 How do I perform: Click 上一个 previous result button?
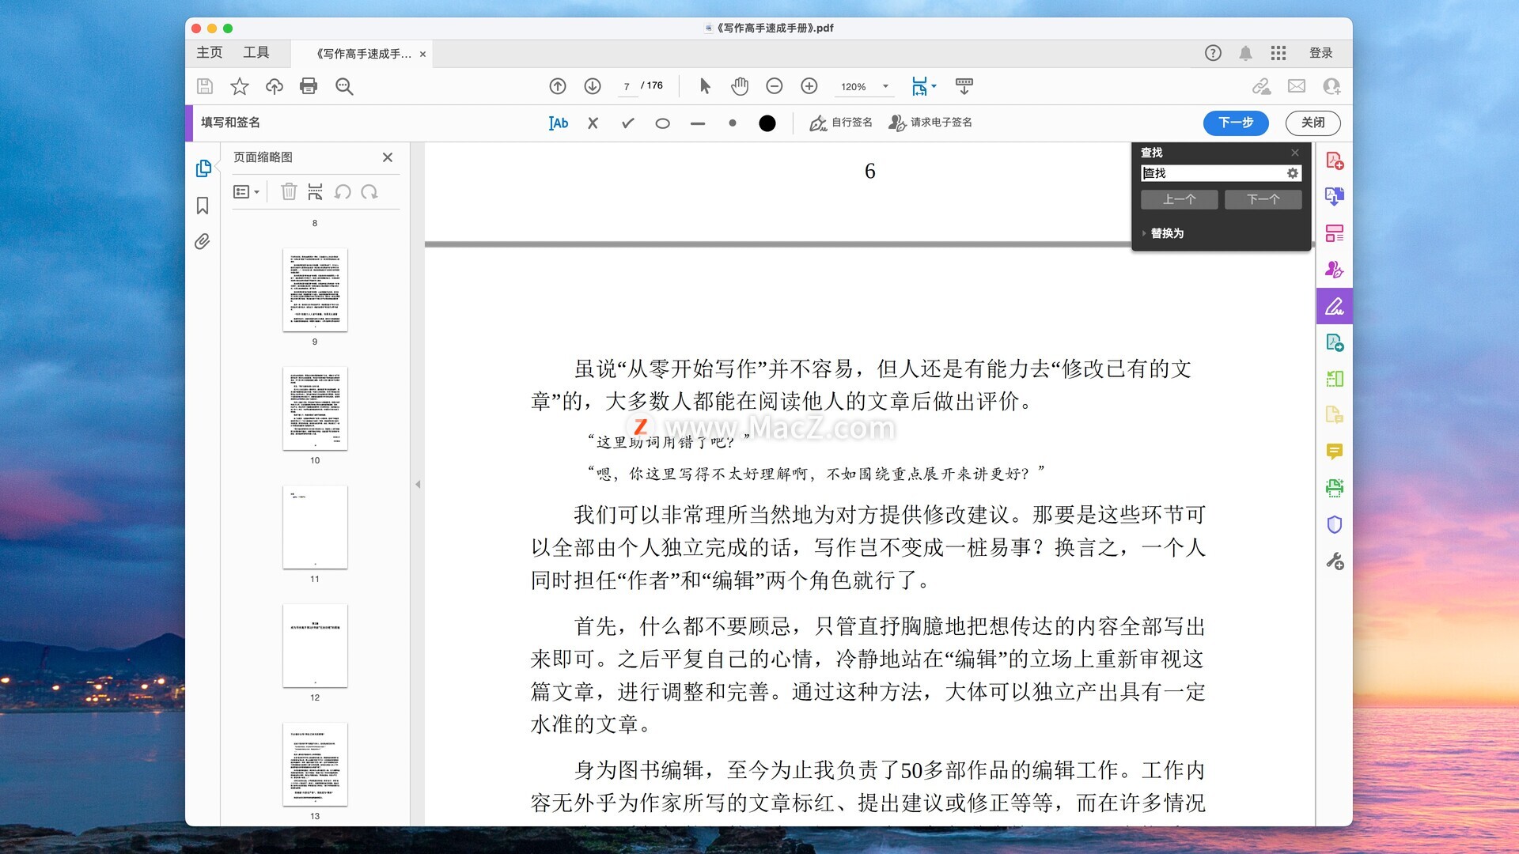point(1179,200)
